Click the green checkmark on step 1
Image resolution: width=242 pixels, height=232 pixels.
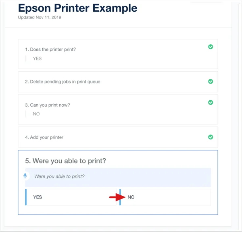[x=211, y=47]
